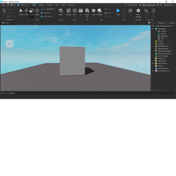The width and height of the screenshot is (176, 176).
Task: Select the Move tool
Action: point(26,12)
